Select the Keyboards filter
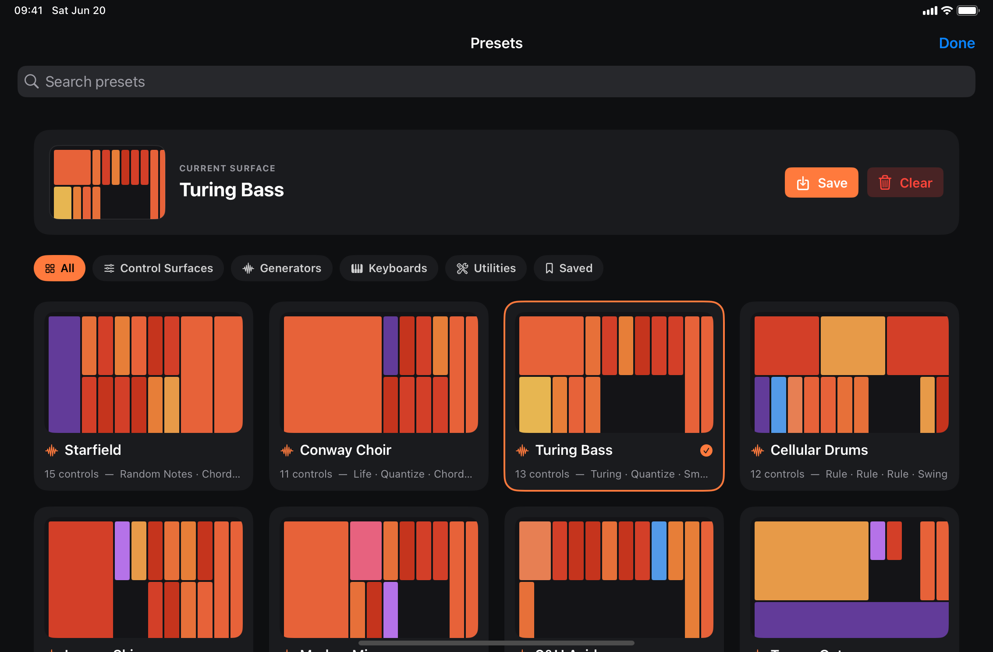 tap(389, 268)
